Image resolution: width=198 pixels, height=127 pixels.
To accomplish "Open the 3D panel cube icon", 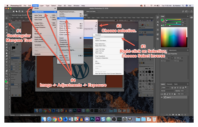I will pyautogui.click(x=158, y=34).
